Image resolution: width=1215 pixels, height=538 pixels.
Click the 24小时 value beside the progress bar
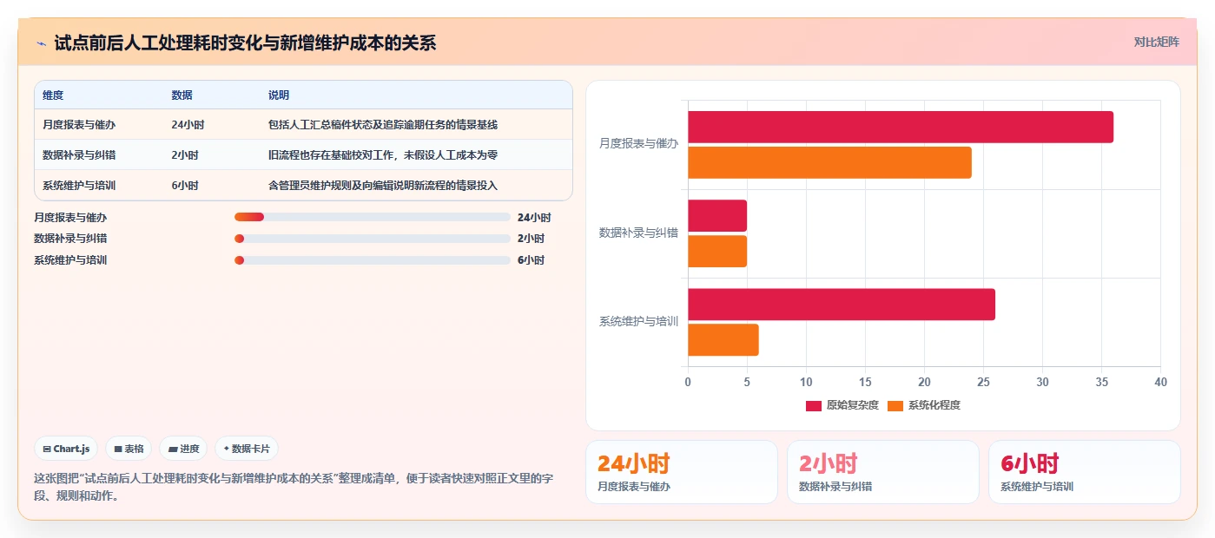[x=534, y=218]
